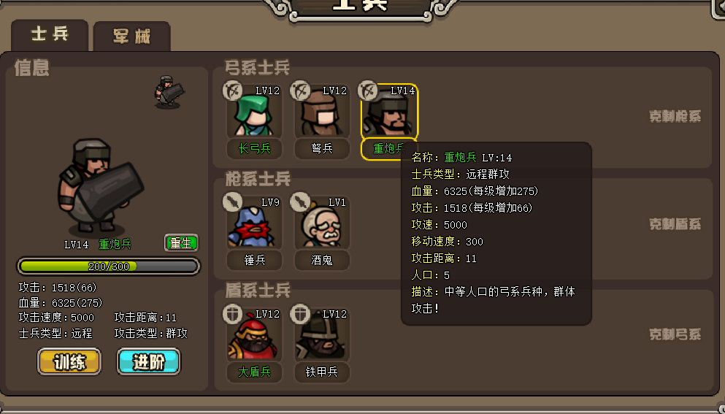Click the shield type badge on 大盾兵
This screenshot has width=725, height=414.
click(233, 314)
